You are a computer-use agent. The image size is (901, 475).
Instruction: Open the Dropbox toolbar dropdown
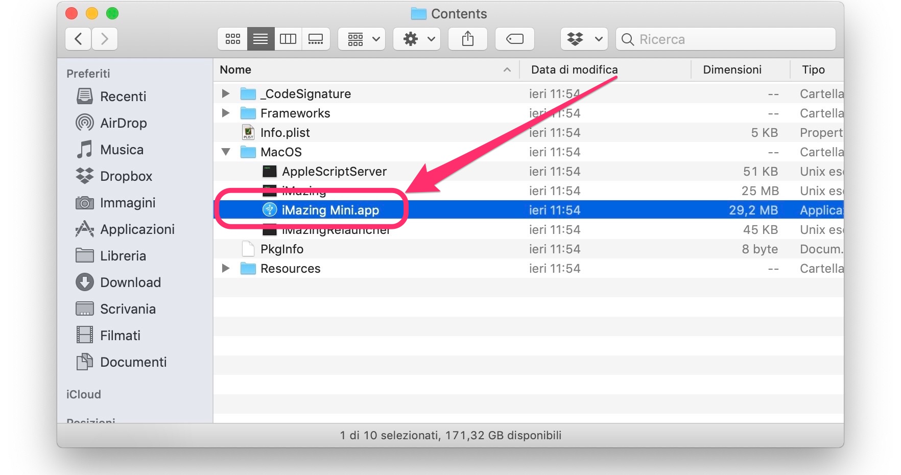(x=584, y=39)
